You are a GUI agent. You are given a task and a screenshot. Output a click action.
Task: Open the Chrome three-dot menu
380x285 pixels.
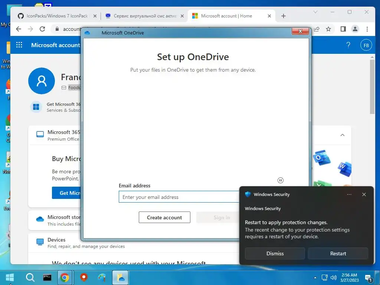pyautogui.click(x=367, y=29)
